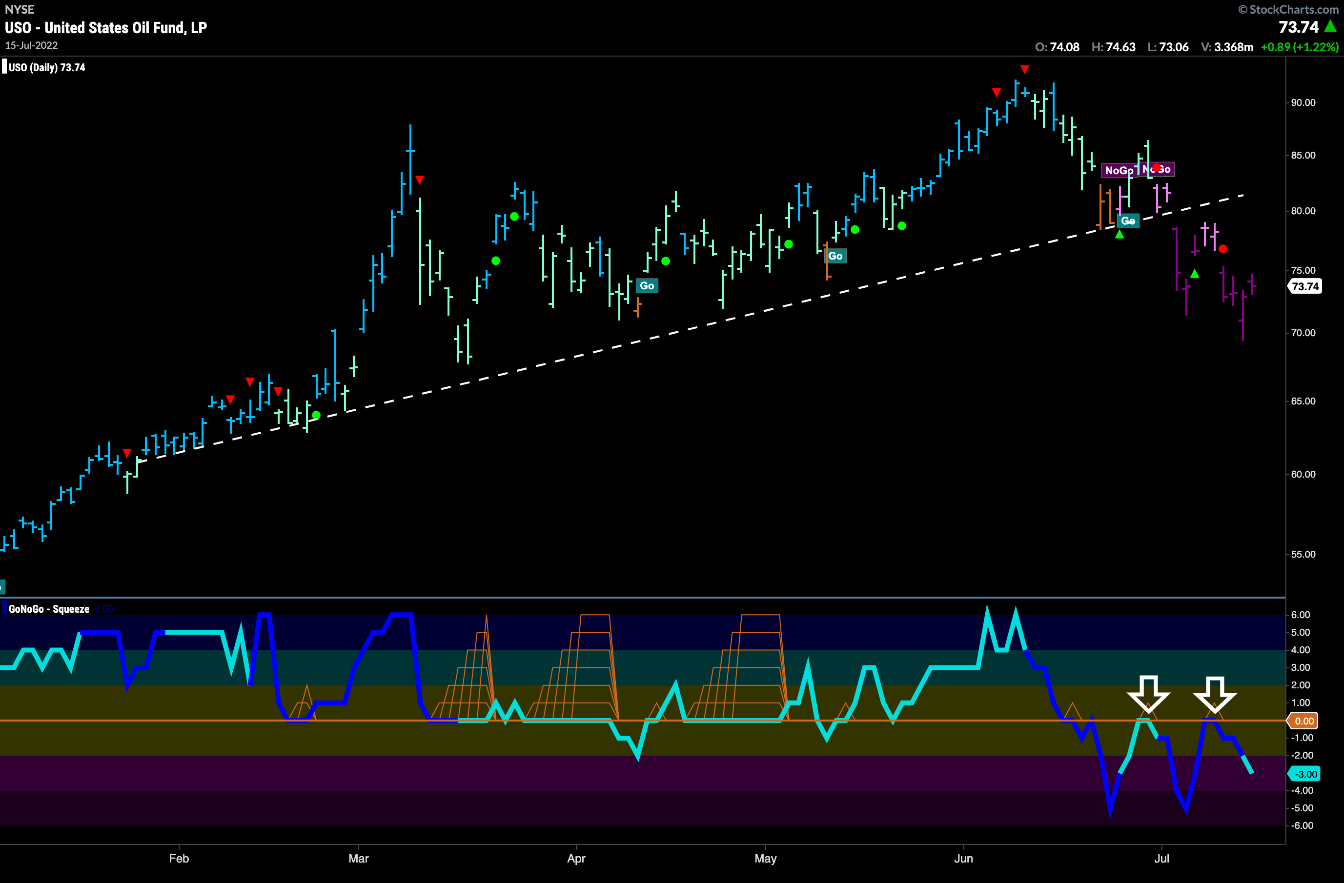
Task: Click the 60.00 price axis label
Action: (1303, 474)
